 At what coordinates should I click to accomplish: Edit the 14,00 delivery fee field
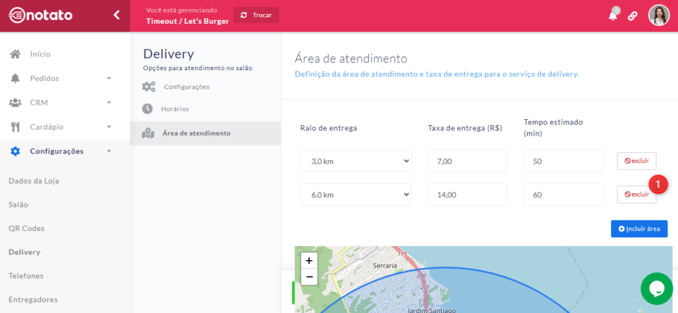tap(467, 195)
